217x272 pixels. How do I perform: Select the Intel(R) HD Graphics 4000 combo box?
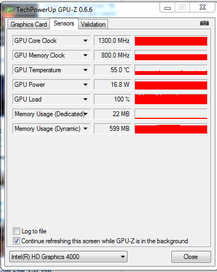click(68, 257)
